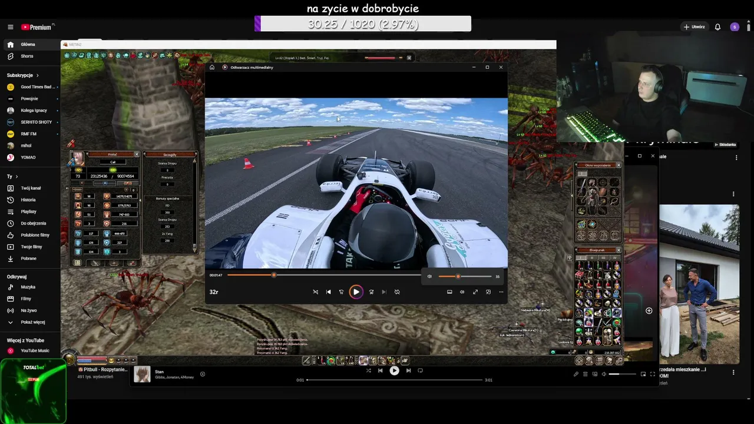Open Twoje filmy in sidebar
The width and height of the screenshot is (754, 424).
click(31, 247)
